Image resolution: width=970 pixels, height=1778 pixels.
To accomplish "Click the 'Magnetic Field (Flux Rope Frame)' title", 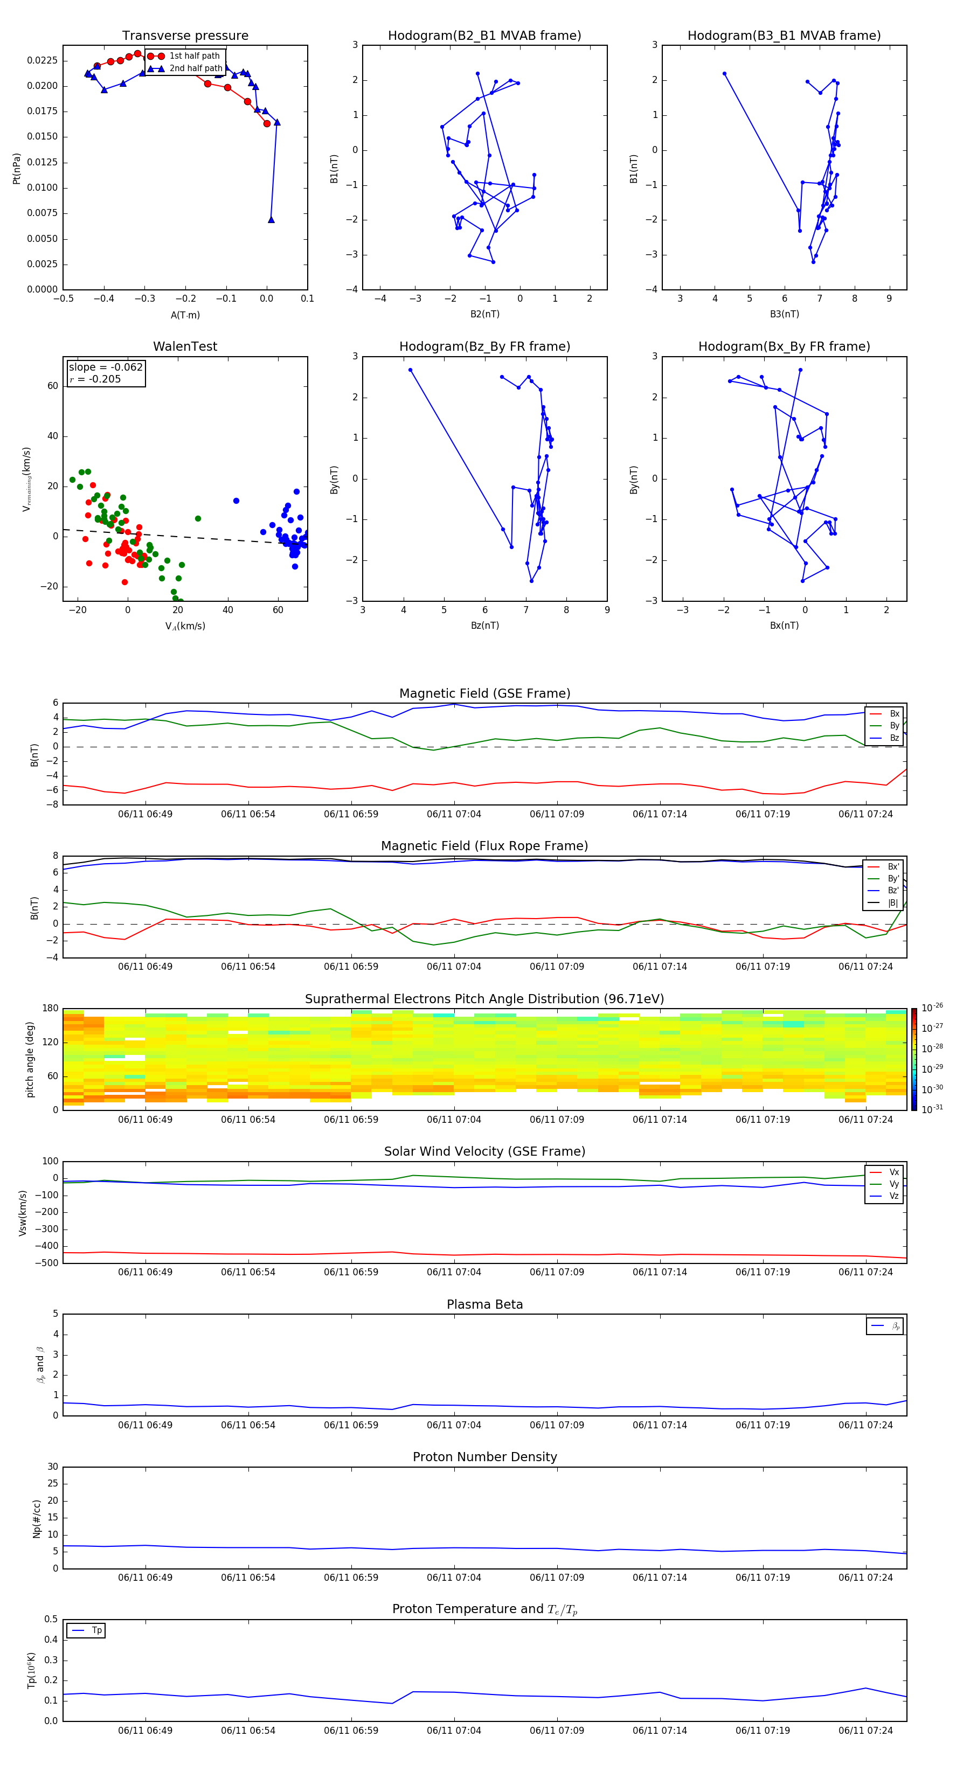I will coord(484,846).
